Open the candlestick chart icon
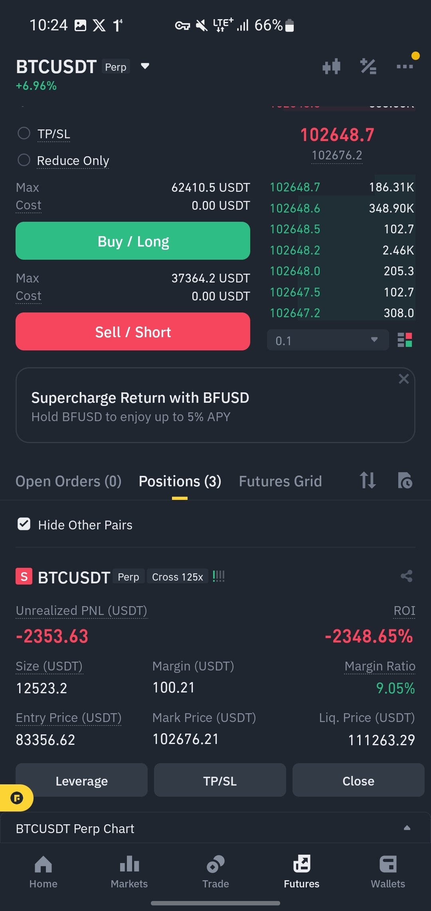Screen dimensions: 431x911 [x=331, y=66]
